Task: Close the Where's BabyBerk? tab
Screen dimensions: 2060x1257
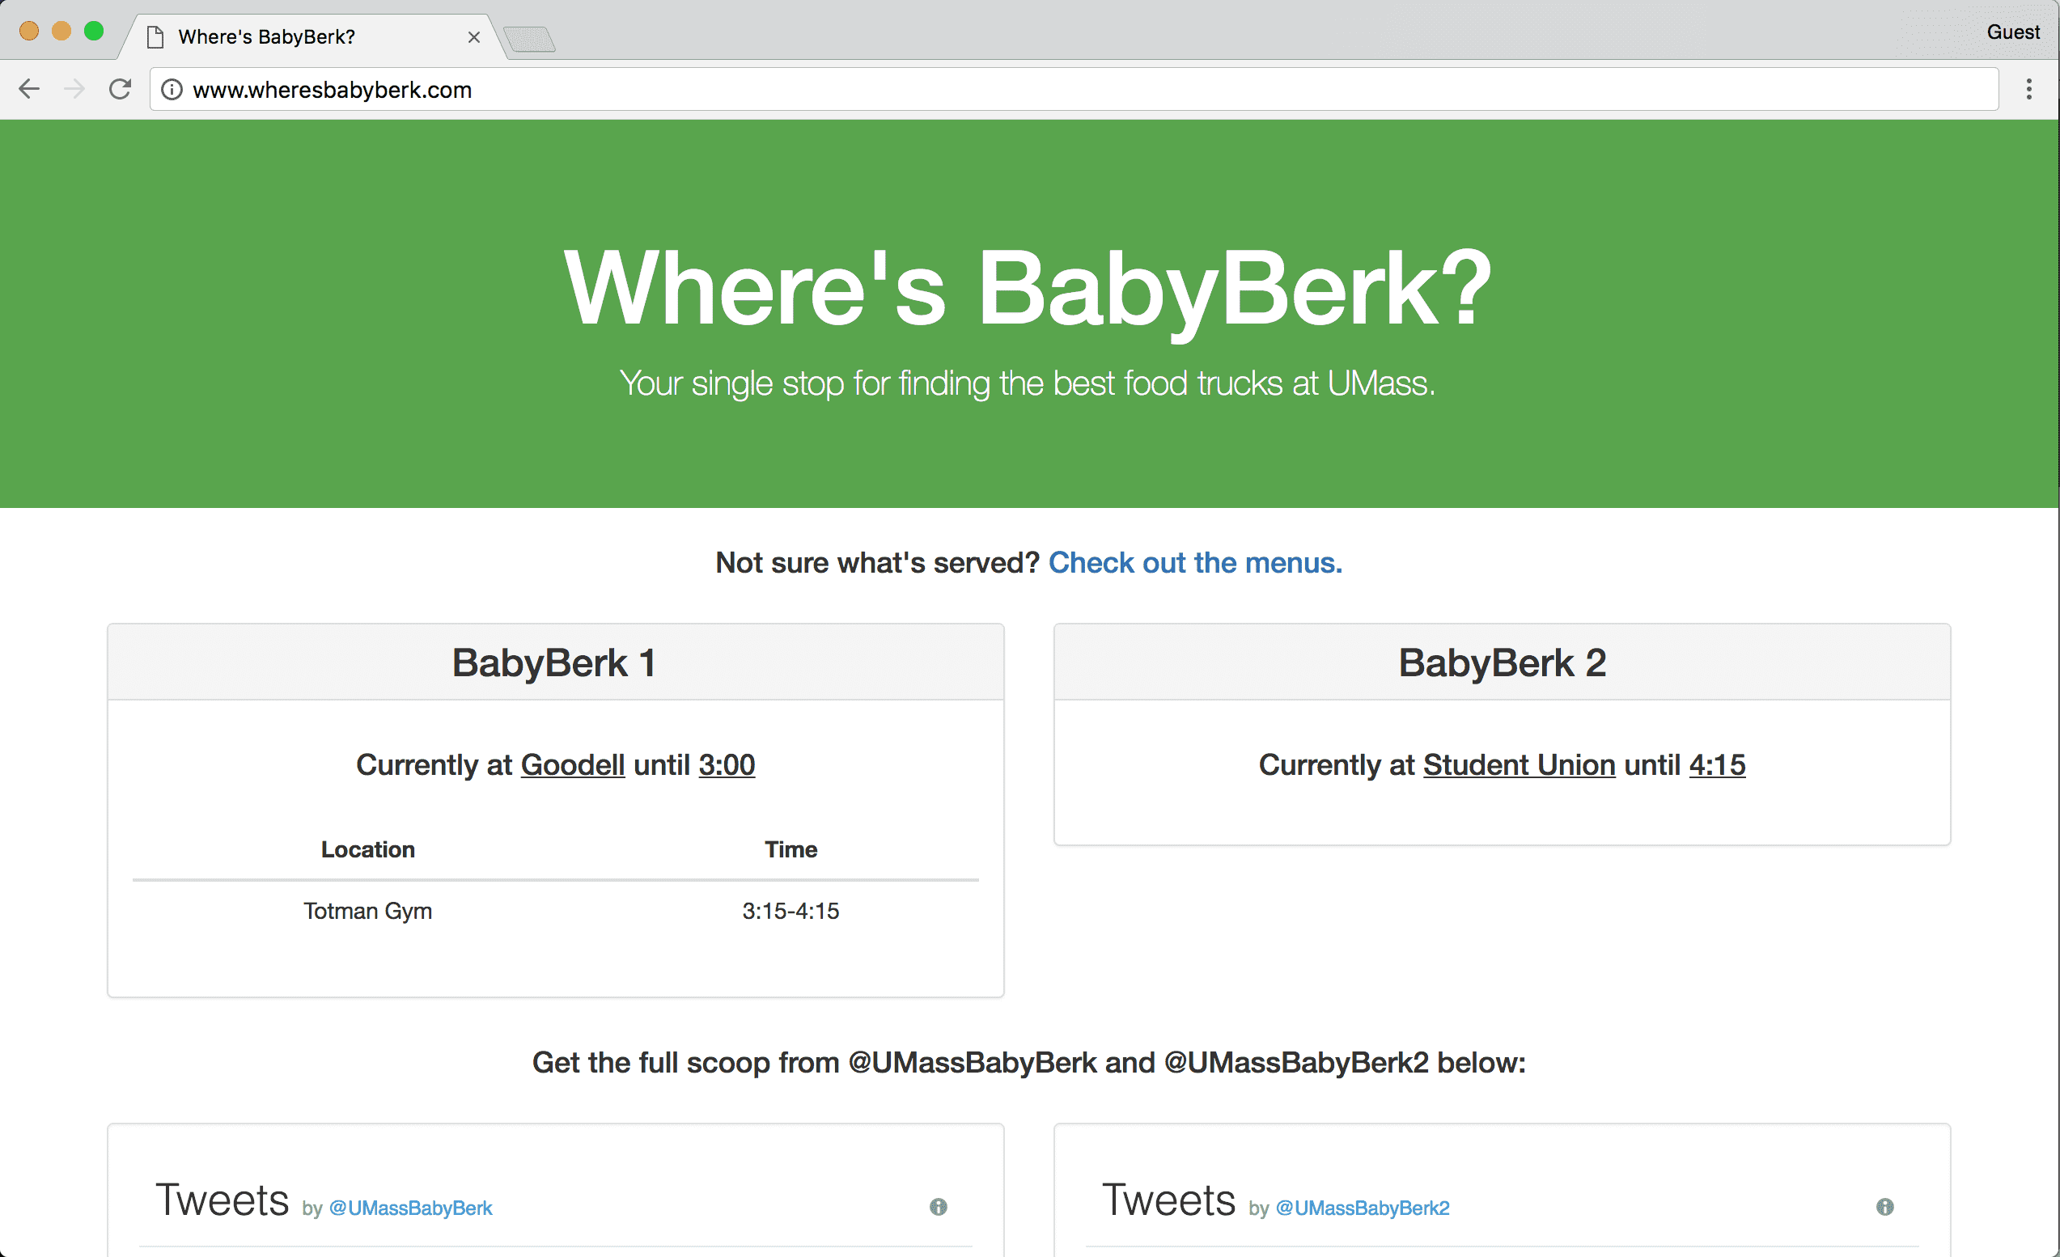Action: pyautogui.click(x=473, y=36)
